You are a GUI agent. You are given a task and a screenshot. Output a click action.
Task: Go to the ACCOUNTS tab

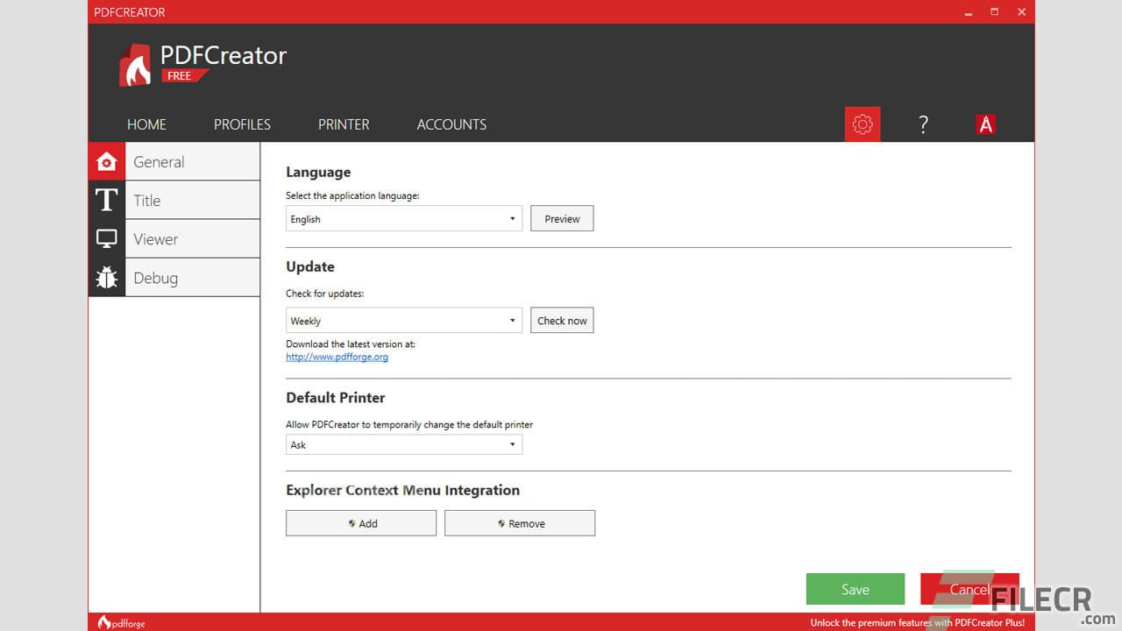click(x=451, y=124)
